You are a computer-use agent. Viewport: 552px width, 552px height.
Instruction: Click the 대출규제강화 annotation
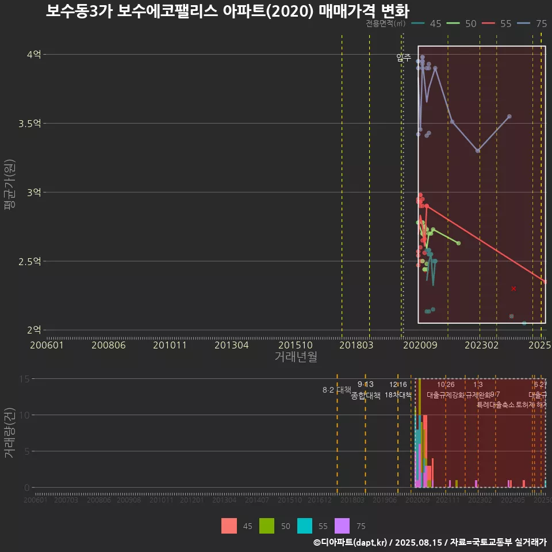(x=446, y=395)
